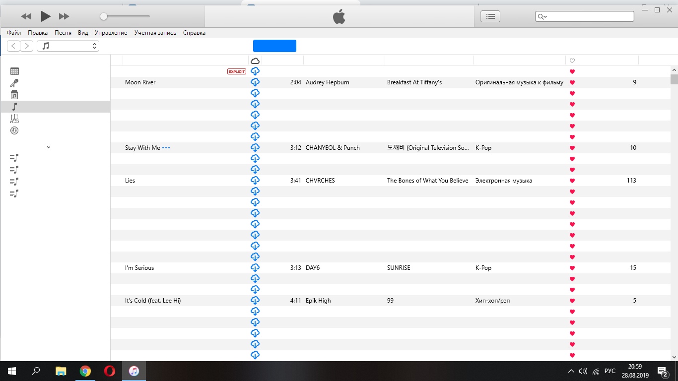
Task: Show hidden system tray icons
Action: click(x=571, y=371)
